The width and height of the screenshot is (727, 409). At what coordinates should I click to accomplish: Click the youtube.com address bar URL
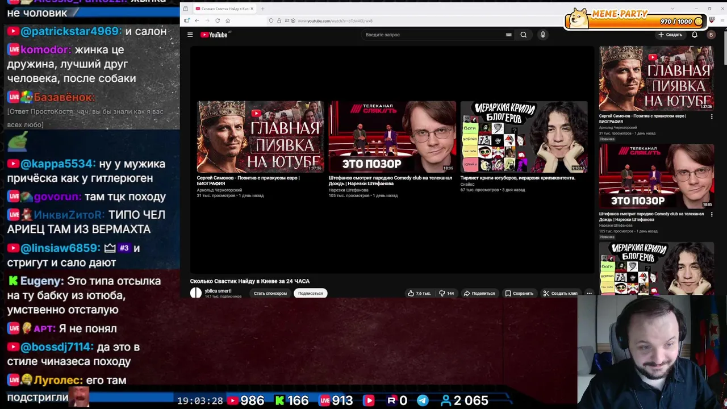tap(335, 21)
